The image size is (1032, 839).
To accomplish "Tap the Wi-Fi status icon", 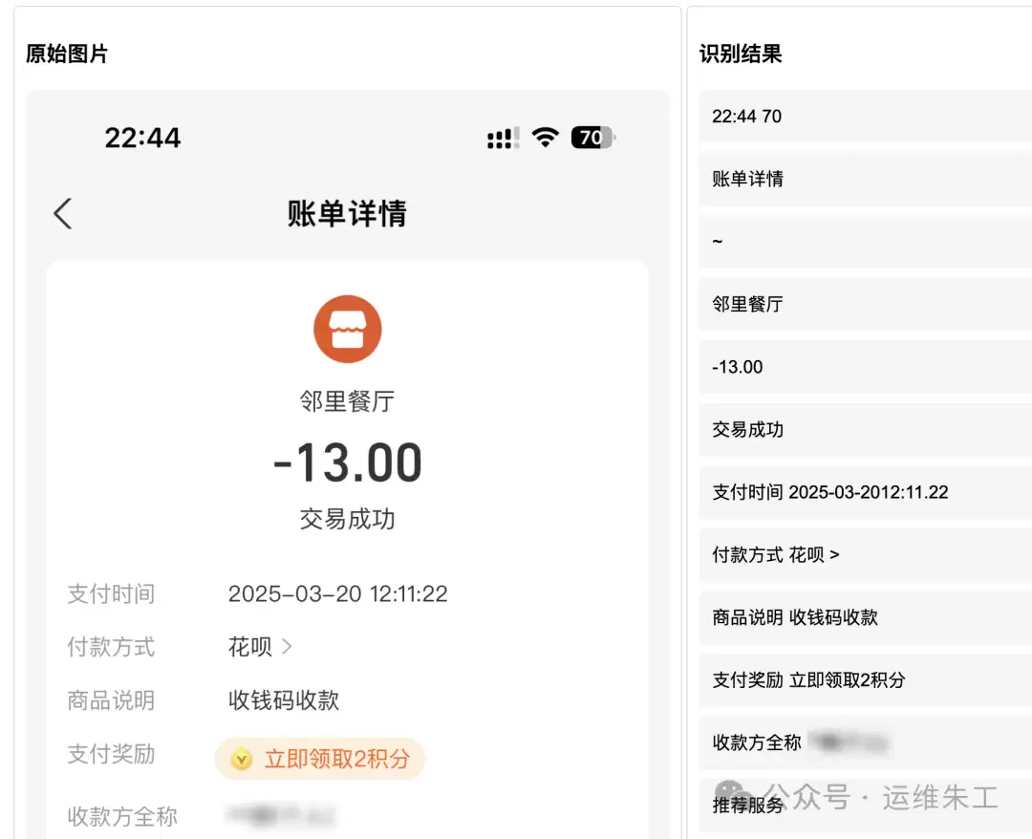I will tap(545, 137).
